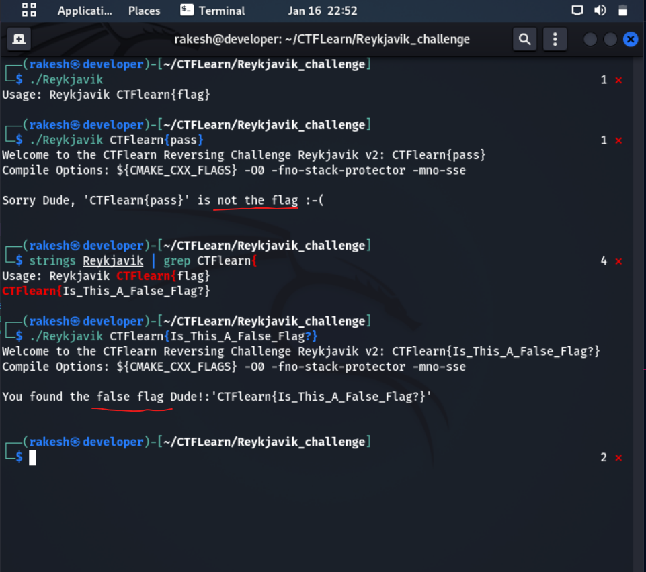This screenshot has height=572, width=646.
Task: Click the terminal window title text
Action: pyautogui.click(x=322, y=39)
